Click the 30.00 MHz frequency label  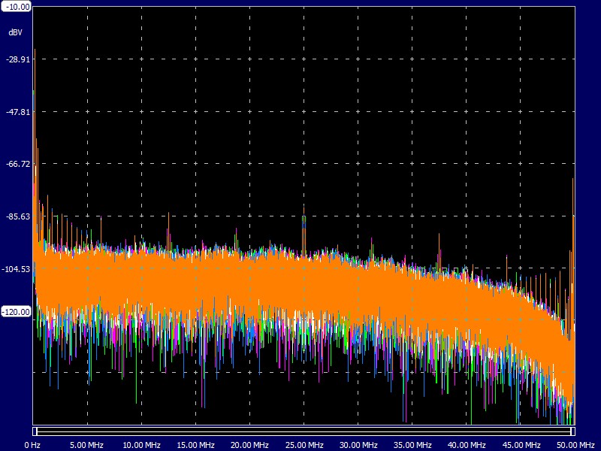click(x=358, y=445)
